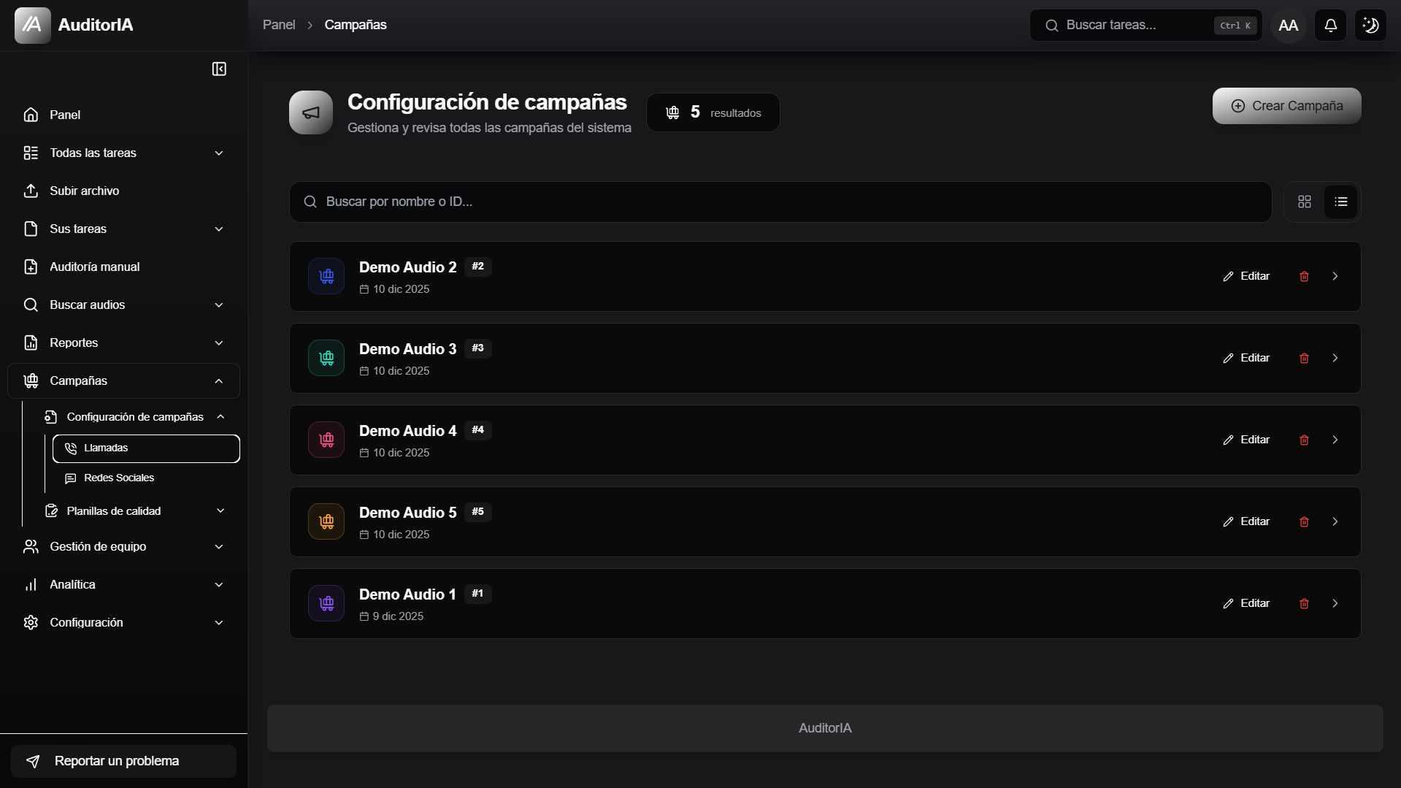
Task: Click Reportar un problema button
Action: [123, 761]
